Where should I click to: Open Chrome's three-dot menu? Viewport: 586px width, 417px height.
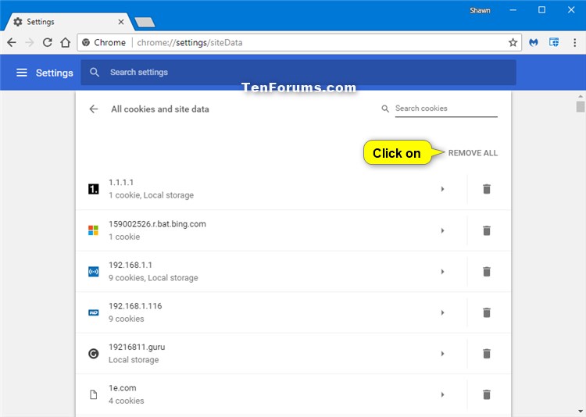click(574, 43)
